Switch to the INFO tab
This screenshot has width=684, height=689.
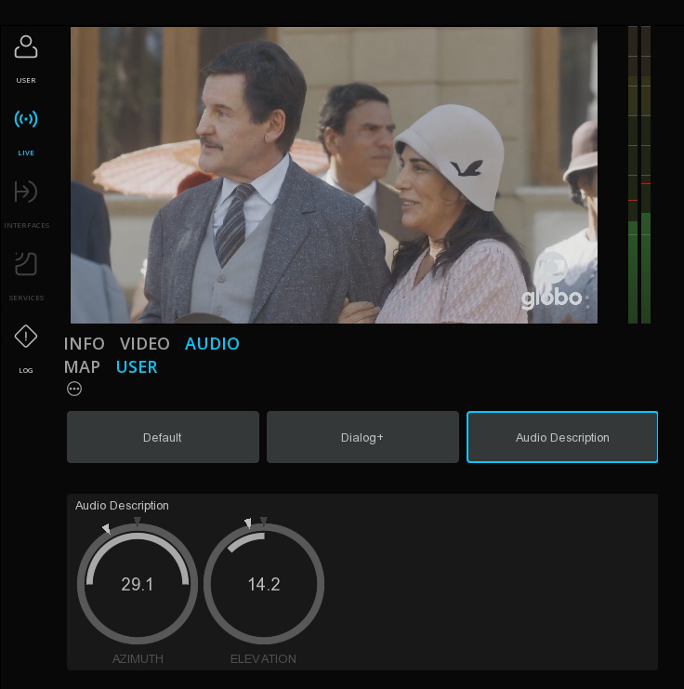pyautogui.click(x=85, y=344)
